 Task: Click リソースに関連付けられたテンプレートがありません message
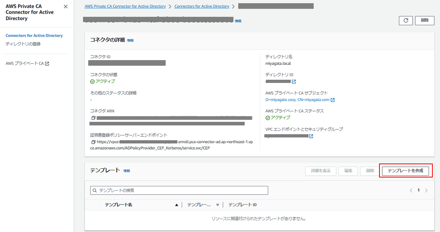coord(259,219)
